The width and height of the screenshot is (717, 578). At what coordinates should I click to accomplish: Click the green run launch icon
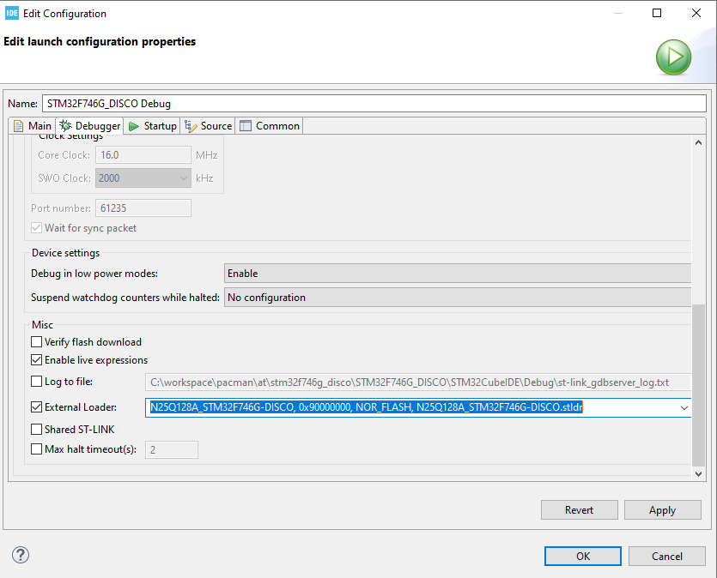[x=673, y=57]
